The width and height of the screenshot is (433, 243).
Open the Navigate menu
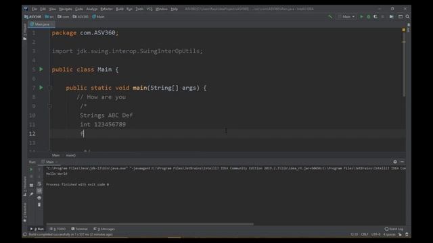tap(66, 9)
